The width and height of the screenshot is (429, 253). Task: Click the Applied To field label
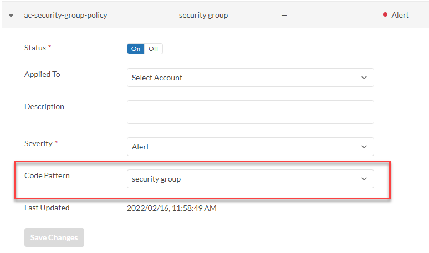click(42, 74)
